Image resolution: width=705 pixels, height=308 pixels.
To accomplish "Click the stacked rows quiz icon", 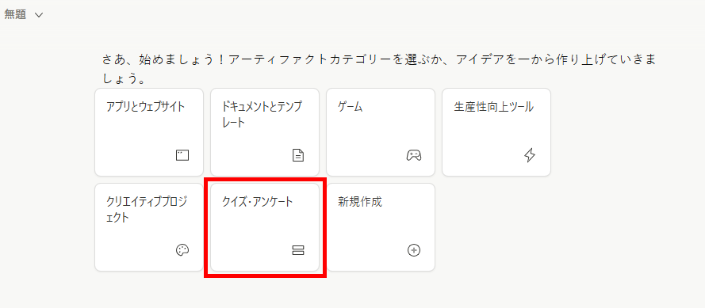I will (298, 250).
